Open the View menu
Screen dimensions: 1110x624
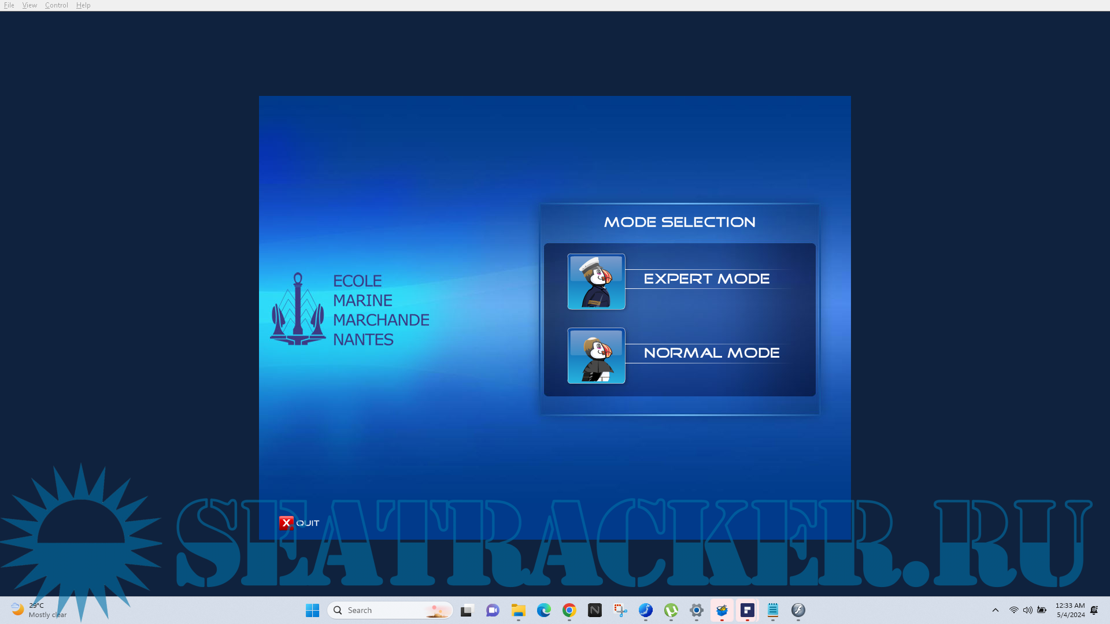(29, 5)
